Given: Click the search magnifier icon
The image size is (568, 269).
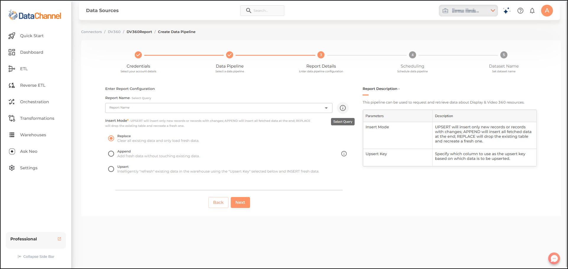Looking at the screenshot, I should coord(249,11).
